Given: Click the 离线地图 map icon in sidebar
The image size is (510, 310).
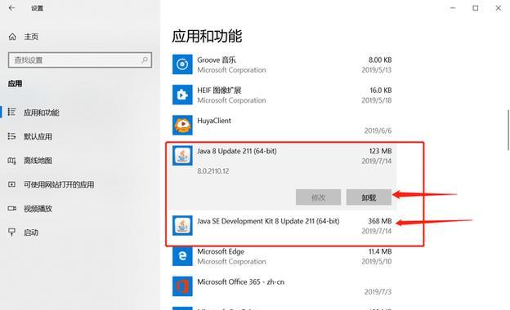Looking at the screenshot, I should [x=11, y=161].
